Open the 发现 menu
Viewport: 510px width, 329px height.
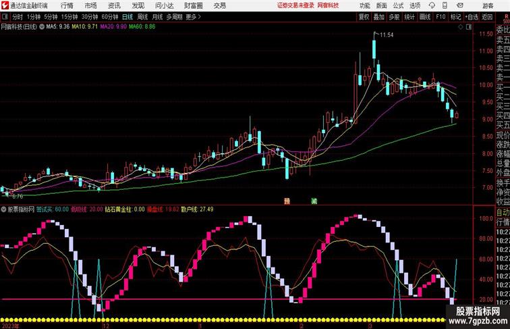[138, 5]
